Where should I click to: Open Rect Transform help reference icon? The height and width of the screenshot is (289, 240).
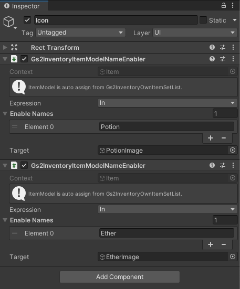pos(212,47)
